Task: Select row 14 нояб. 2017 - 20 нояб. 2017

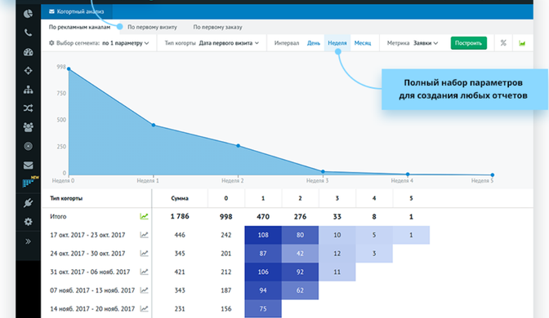Action: point(92,308)
